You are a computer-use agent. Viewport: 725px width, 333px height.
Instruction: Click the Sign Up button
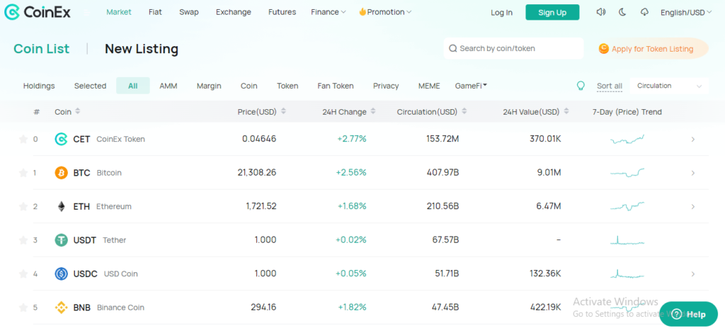coord(552,13)
